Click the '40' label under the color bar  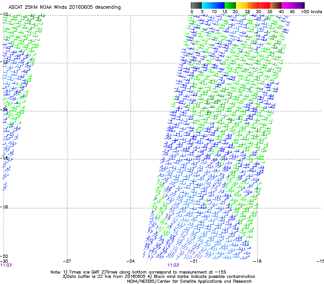281,11
